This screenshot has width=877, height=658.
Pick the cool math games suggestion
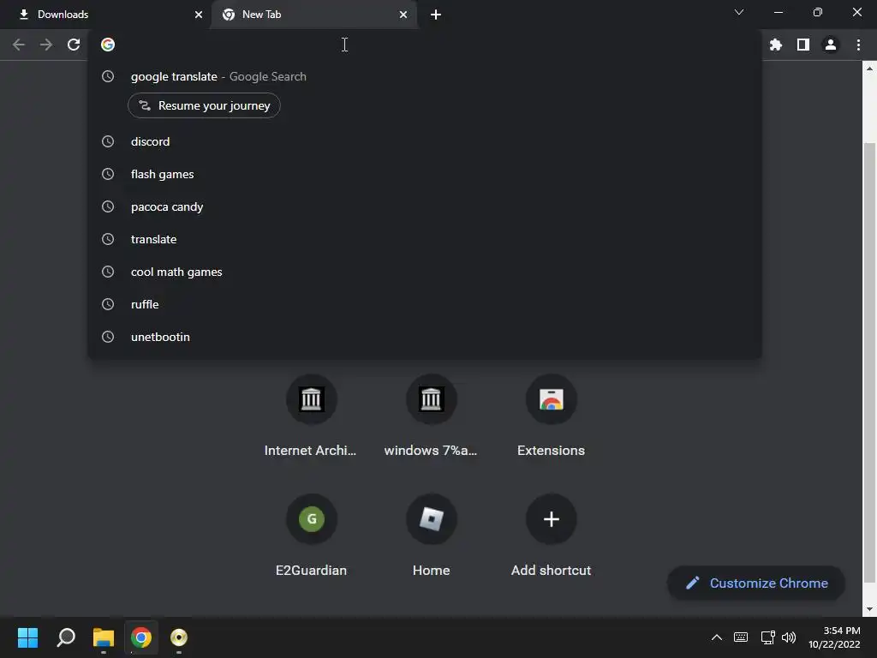(x=425, y=272)
